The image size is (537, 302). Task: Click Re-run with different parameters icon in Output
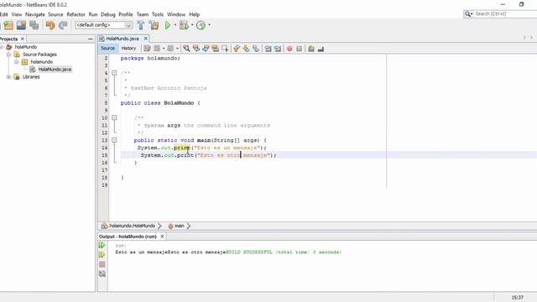click(x=102, y=255)
